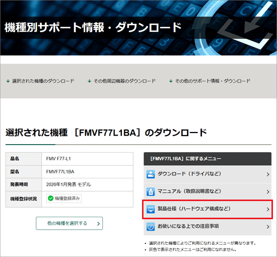
Task: Click the down arrow before 選択された機種のダウンロード
Action: click(x=8, y=81)
